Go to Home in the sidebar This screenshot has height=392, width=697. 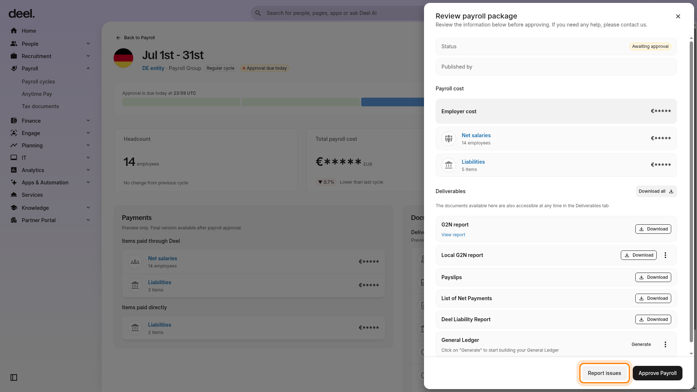29,31
